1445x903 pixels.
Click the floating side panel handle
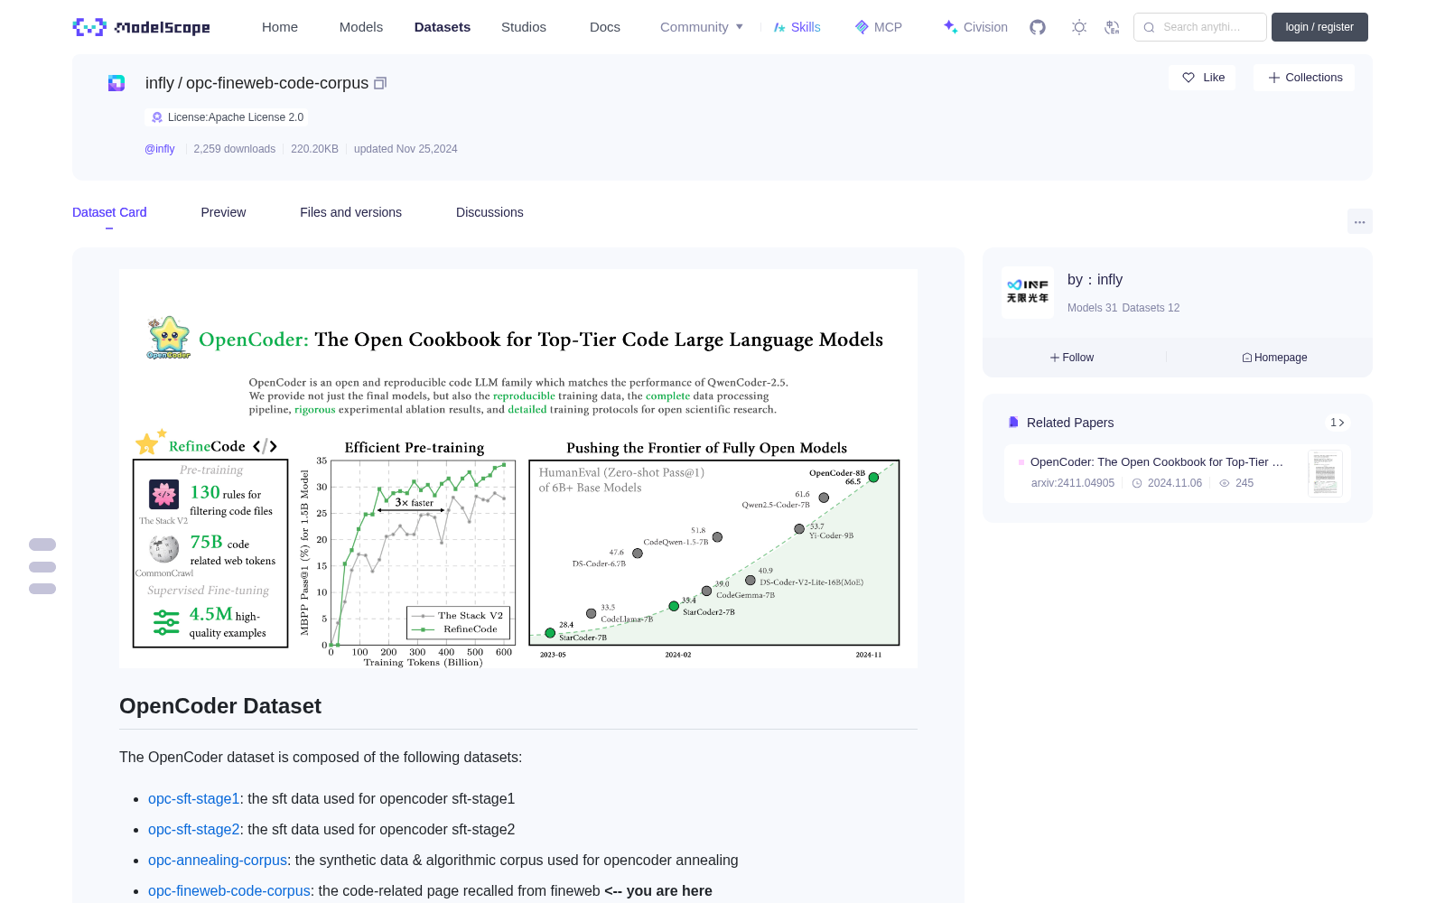[x=42, y=567]
